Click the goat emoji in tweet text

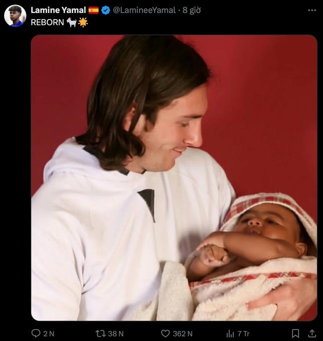tap(72, 22)
